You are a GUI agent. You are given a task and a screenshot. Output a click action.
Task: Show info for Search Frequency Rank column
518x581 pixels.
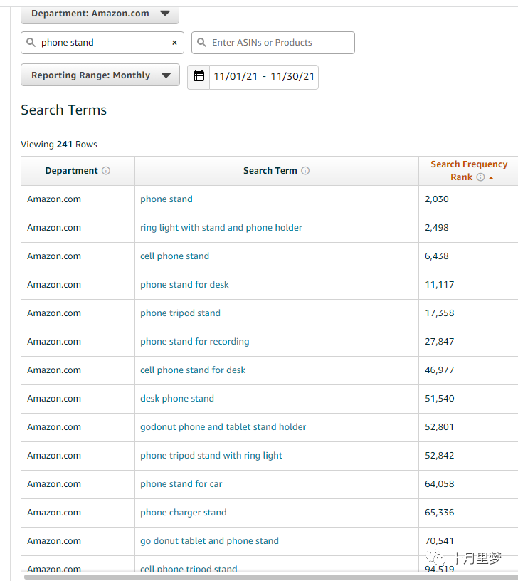tap(480, 177)
